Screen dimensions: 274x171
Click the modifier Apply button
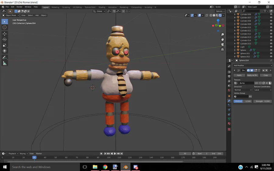tap(239, 75)
